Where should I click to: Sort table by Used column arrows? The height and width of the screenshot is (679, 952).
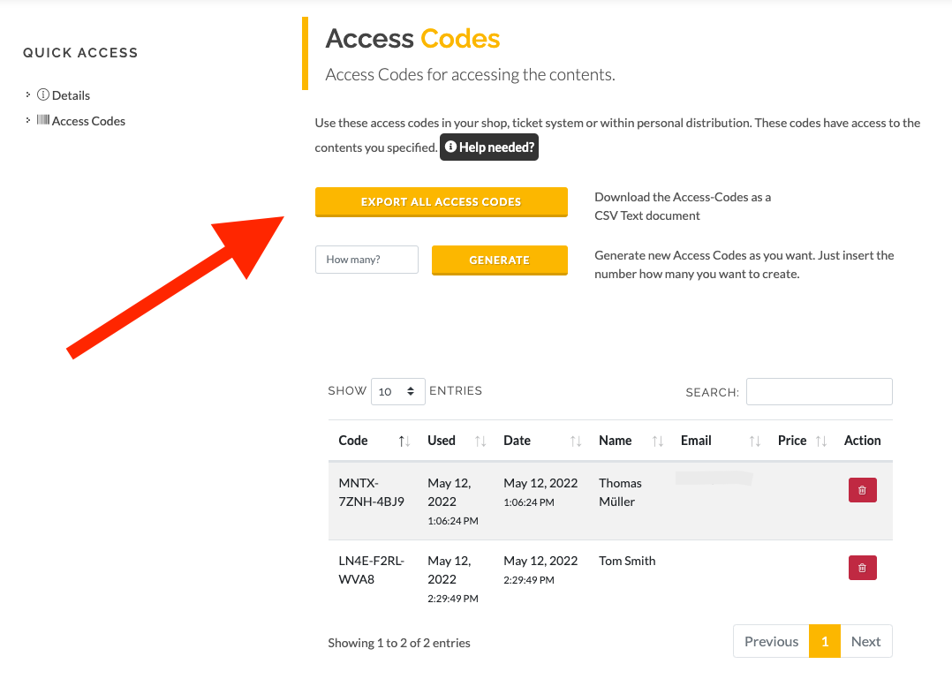click(480, 441)
